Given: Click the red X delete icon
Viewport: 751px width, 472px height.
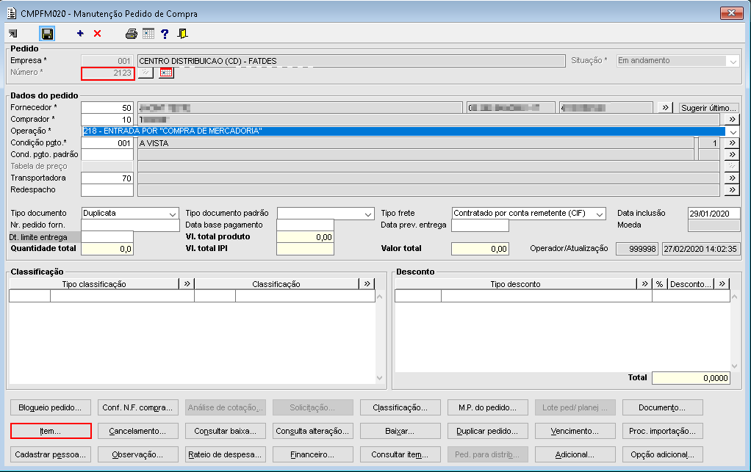Looking at the screenshot, I should point(97,34).
